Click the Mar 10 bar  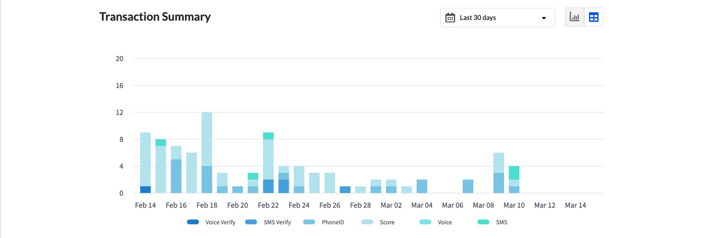tap(514, 179)
